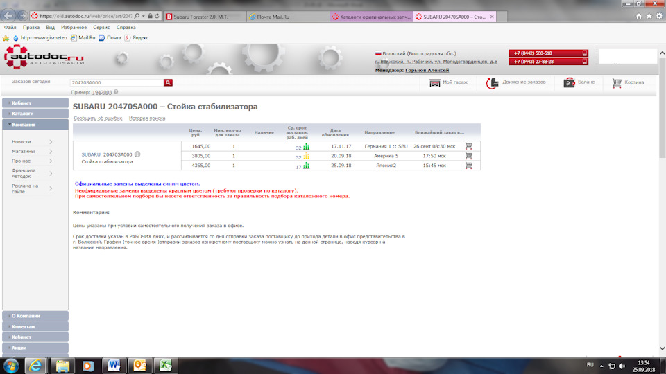
Task: Open Excel from taskbar
Action: 165,366
